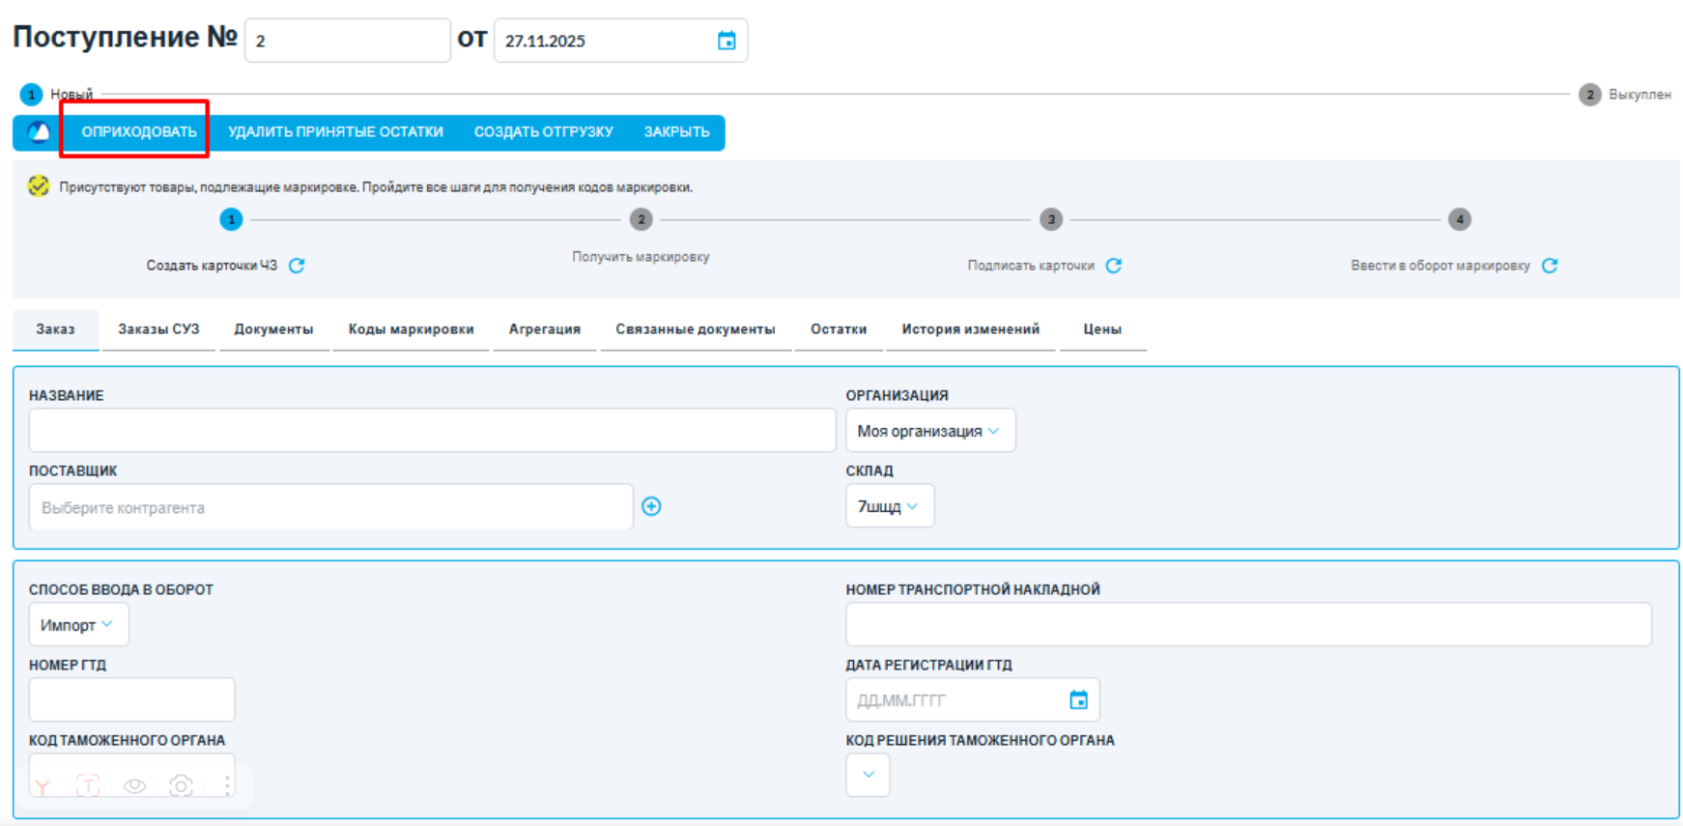The width and height of the screenshot is (1683, 826).
Task: Open the История изменений tab
Action: tap(970, 329)
